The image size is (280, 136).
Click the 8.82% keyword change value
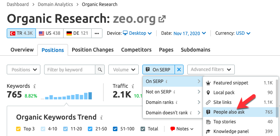tap(31, 96)
